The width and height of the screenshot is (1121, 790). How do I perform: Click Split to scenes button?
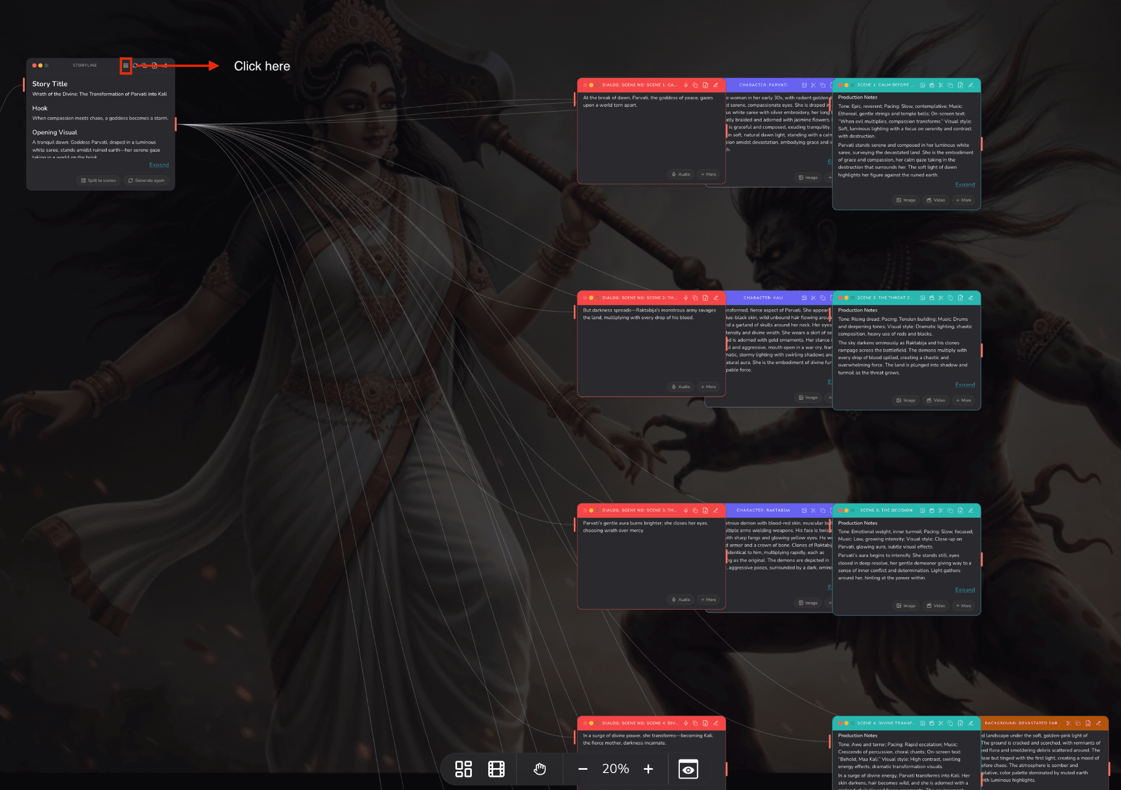click(99, 180)
